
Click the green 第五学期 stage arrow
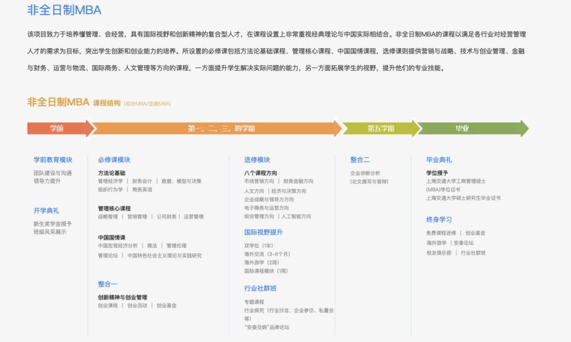click(380, 128)
